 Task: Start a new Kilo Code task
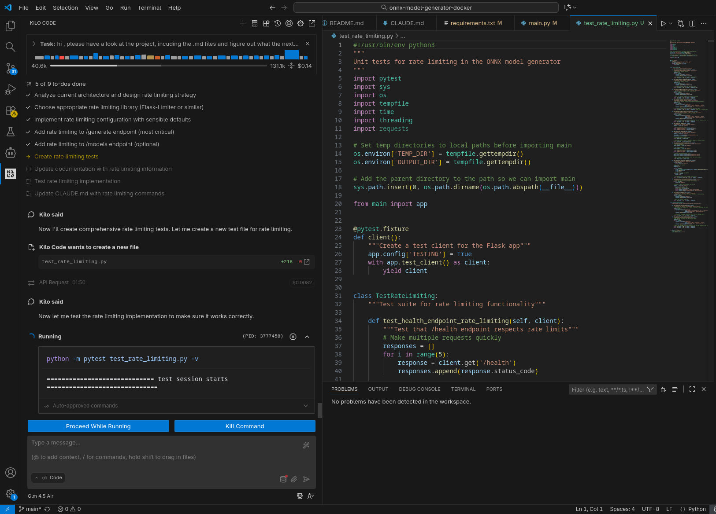243,23
